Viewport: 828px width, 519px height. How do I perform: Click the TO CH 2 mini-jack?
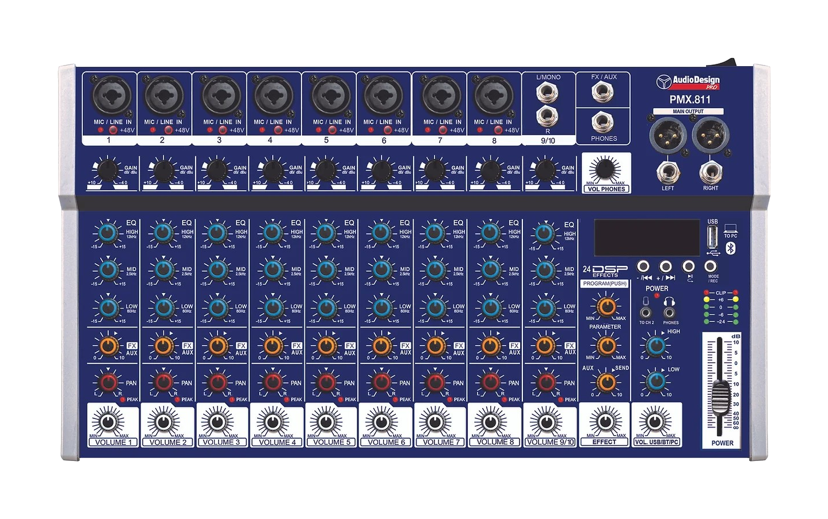coord(646,313)
